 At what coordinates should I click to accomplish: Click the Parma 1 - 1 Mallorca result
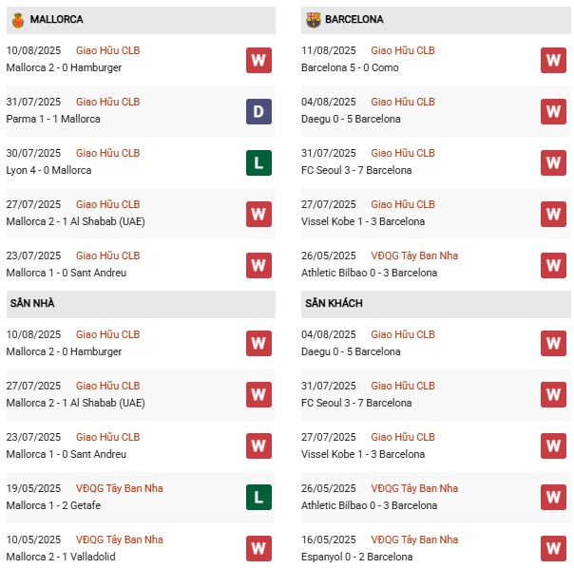[55, 119]
